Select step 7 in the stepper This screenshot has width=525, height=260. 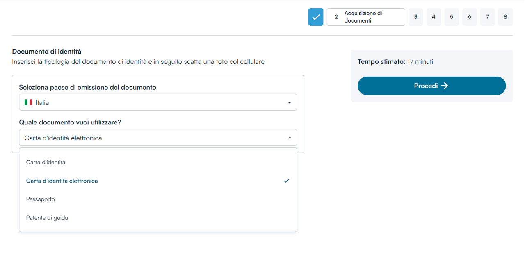pos(487,17)
